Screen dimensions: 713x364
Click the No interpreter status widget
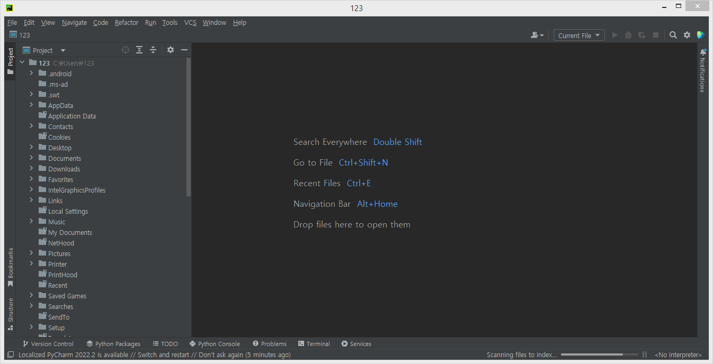678,355
